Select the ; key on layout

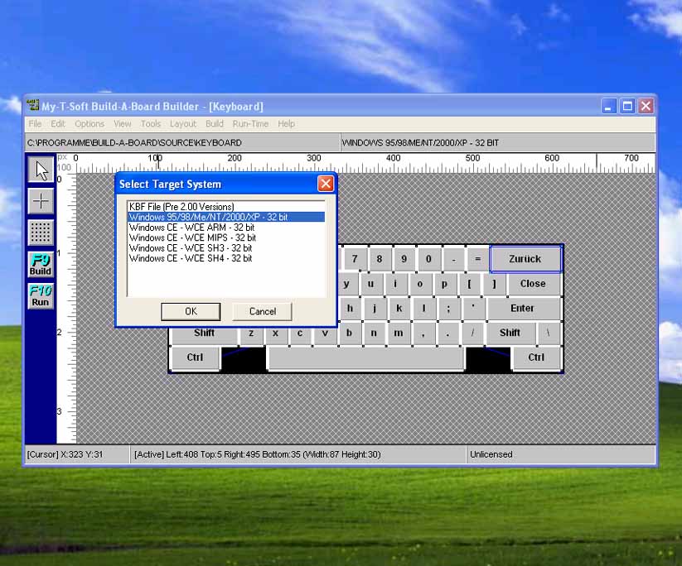448,309
